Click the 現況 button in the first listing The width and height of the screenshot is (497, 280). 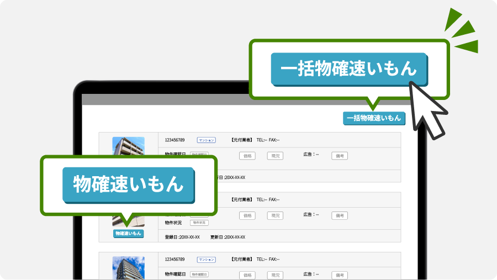click(x=275, y=156)
